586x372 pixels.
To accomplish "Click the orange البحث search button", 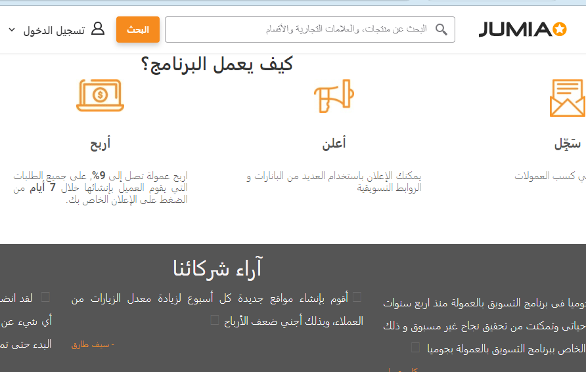I will pyautogui.click(x=138, y=30).
